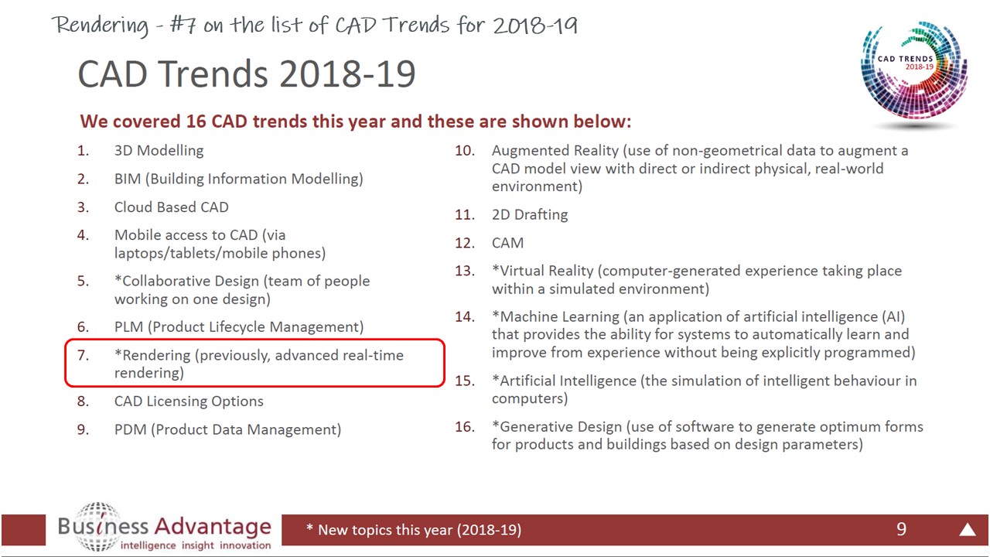The image size is (990, 557).
Task: Click the 'CAD Trends 2018-19' slide title
Action: click(247, 74)
